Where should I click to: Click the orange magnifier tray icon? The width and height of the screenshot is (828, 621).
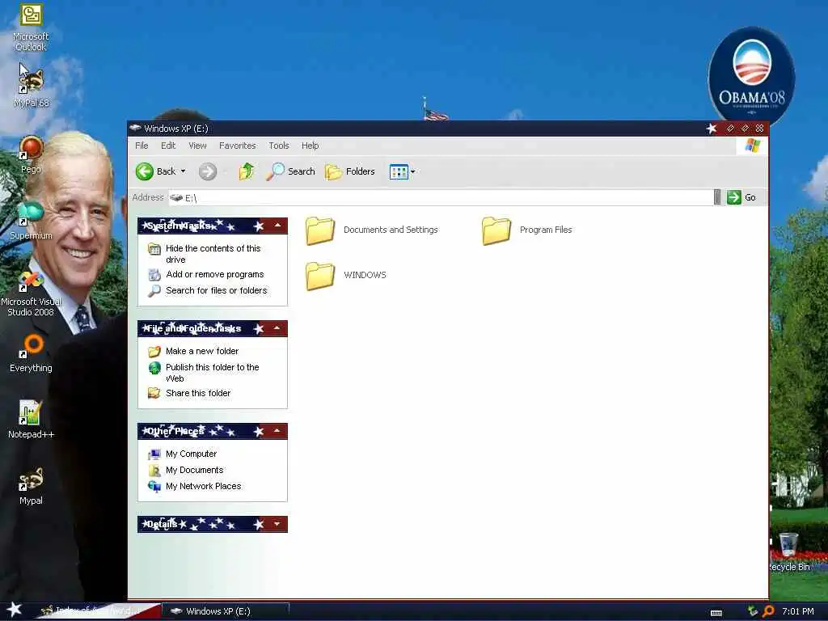[768, 611]
